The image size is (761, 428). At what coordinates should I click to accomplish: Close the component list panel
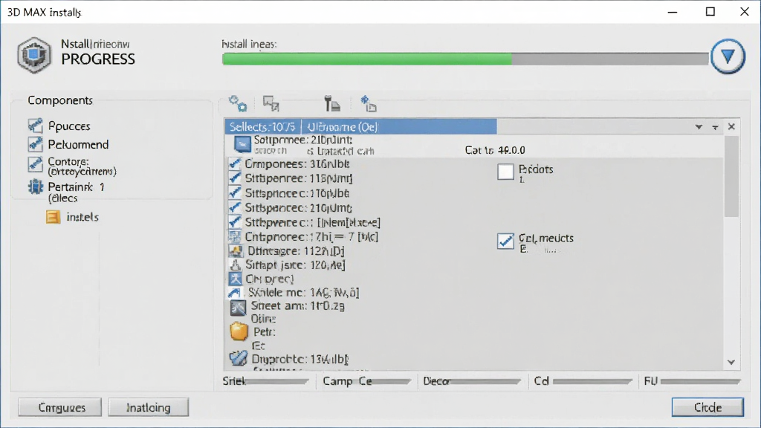point(731,126)
